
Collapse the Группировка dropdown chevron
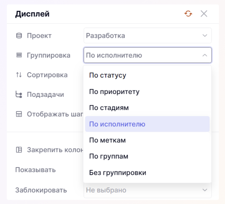tap(205, 55)
